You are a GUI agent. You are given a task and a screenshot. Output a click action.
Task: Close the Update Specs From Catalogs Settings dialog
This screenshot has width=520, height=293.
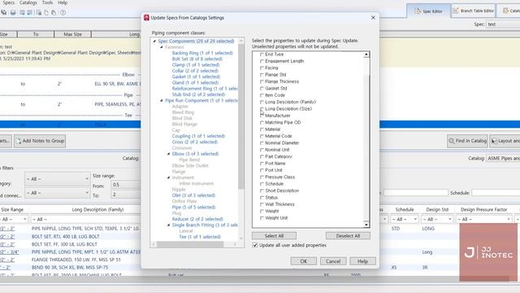pos(373,17)
